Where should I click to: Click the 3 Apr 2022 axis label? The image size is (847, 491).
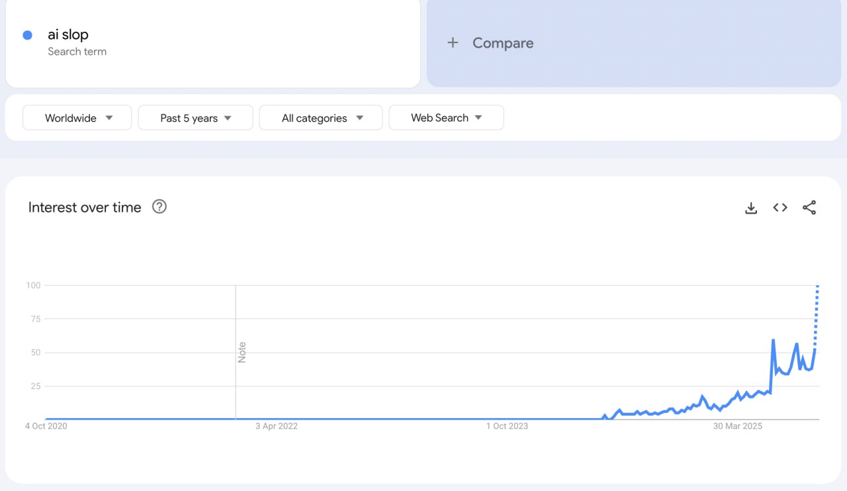coord(277,426)
